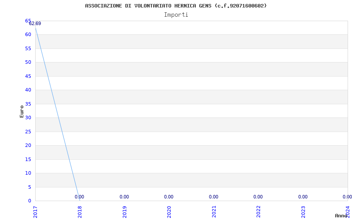The image size is (352, 220).
Task: Select the 2024 year axis label
Action: coord(348,212)
